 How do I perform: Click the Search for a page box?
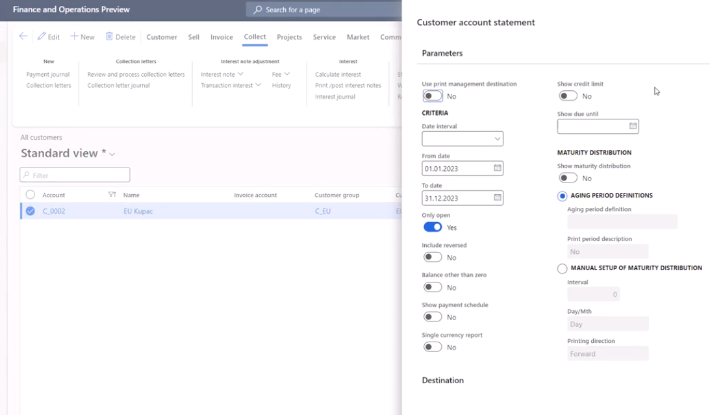(323, 10)
